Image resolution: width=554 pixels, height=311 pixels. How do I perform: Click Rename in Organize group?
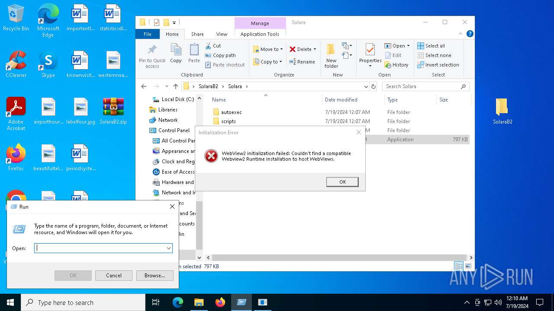(x=302, y=62)
